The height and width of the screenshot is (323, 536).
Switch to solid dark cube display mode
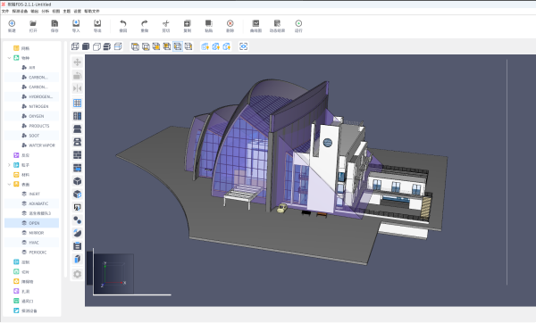coord(86,46)
